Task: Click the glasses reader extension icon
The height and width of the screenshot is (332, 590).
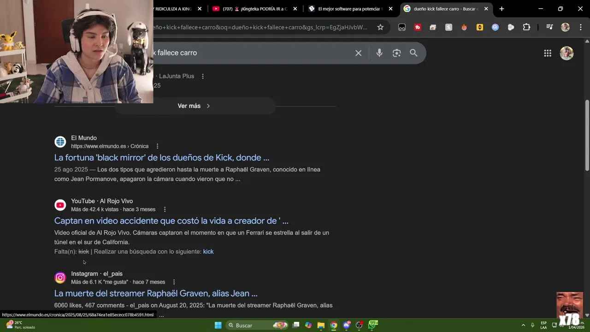Action: [402, 27]
